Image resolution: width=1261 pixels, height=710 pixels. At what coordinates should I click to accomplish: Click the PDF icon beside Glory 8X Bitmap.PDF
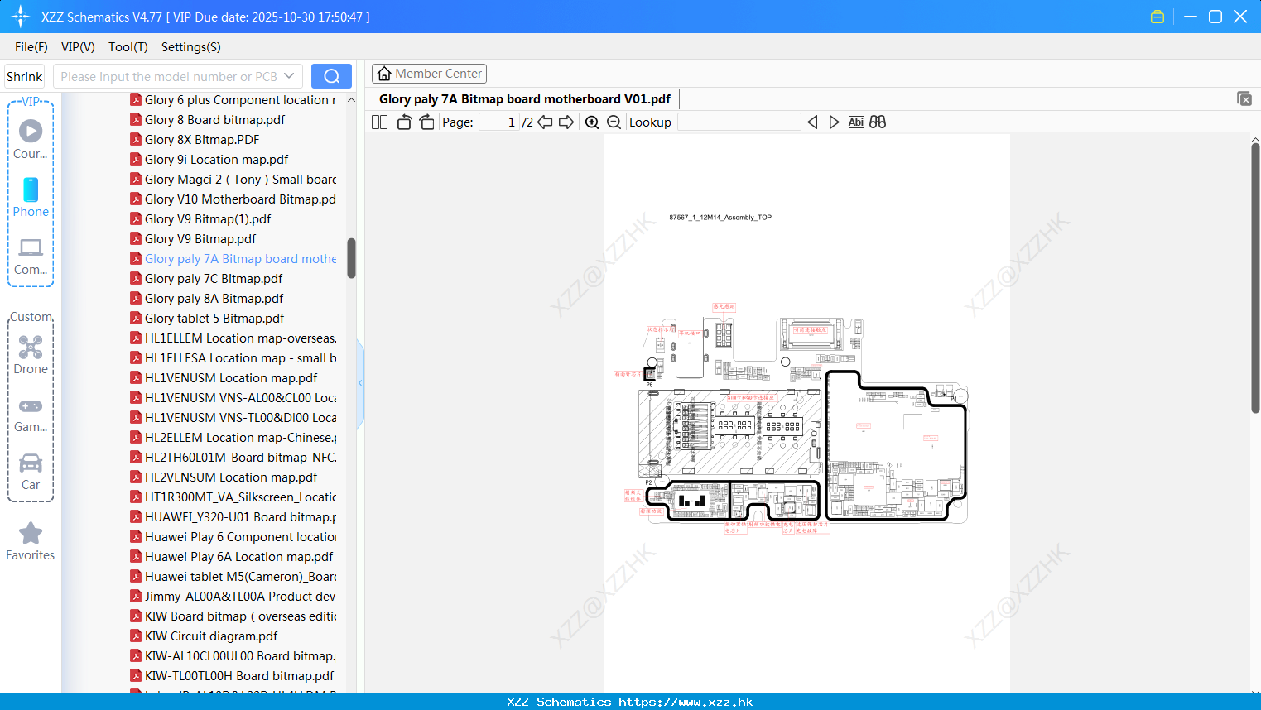[136, 139]
